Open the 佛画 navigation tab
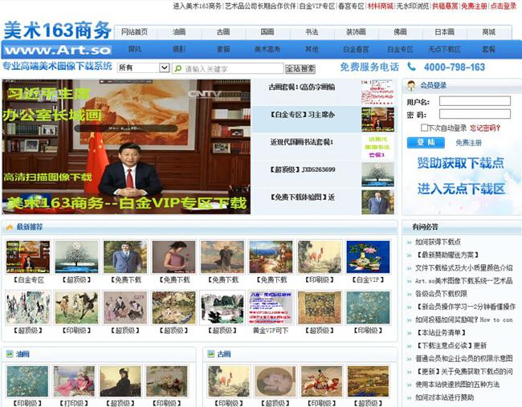Viewport: 522px width, 407px height. coord(400,32)
